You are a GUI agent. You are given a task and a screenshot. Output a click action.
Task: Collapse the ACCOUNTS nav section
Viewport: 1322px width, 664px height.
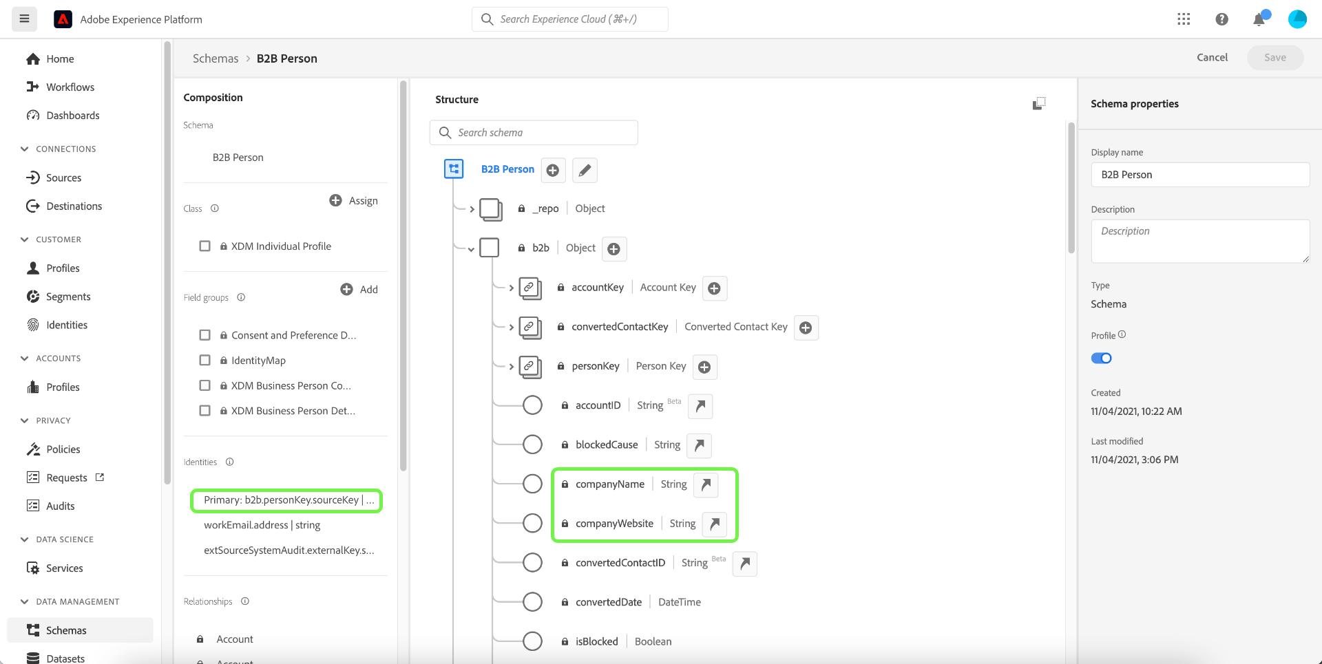(x=25, y=358)
